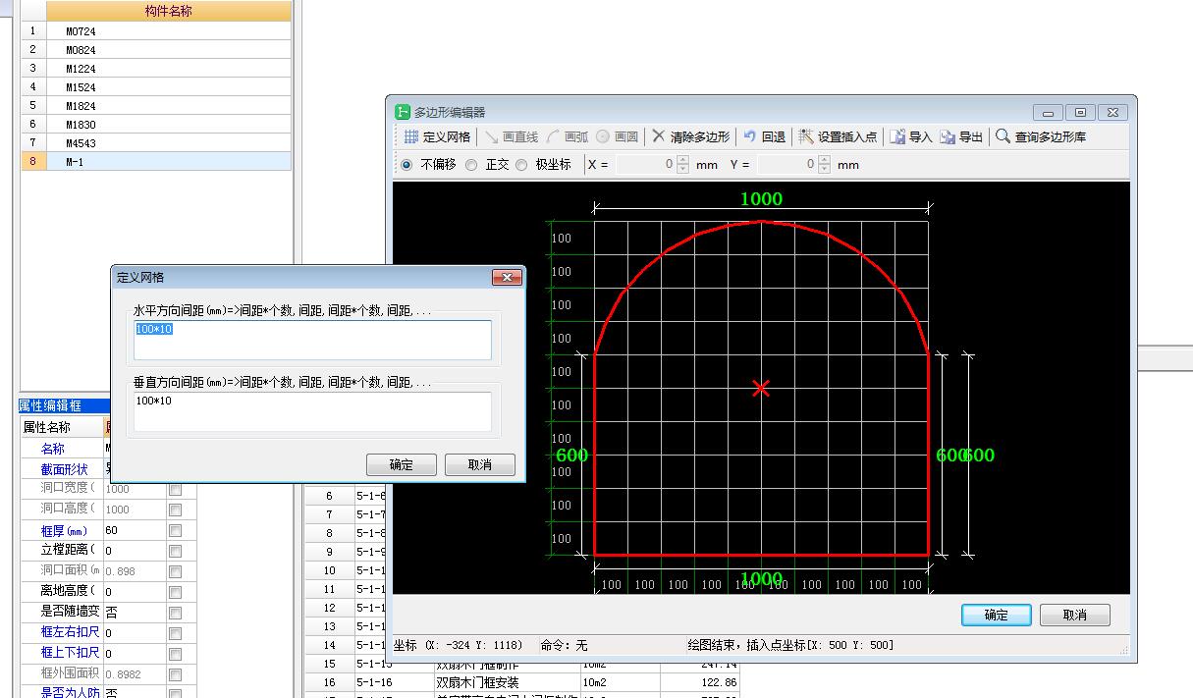
Task: Select the Draw Line (画直线) tool
Action: coord(511,136)
